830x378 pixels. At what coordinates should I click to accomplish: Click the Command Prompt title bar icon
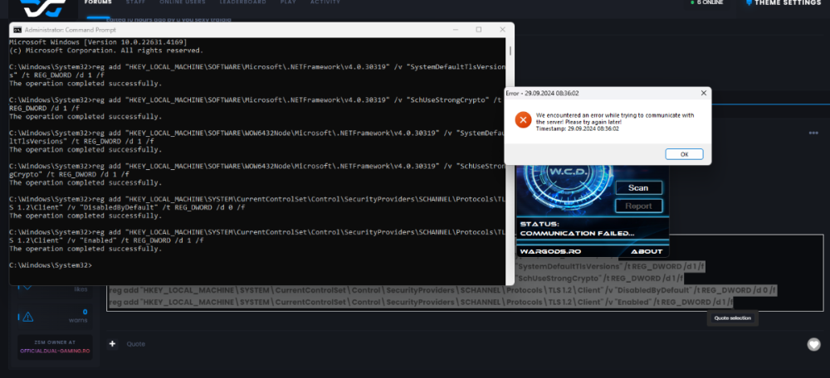pyautogui.click(x=17, y=30)
